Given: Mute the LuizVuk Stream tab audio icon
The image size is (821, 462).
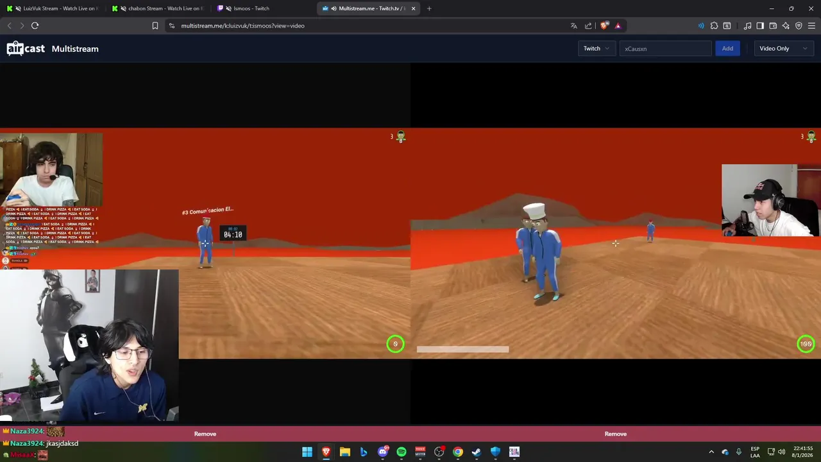Looking at the screenshot, I should click(18, 8).
